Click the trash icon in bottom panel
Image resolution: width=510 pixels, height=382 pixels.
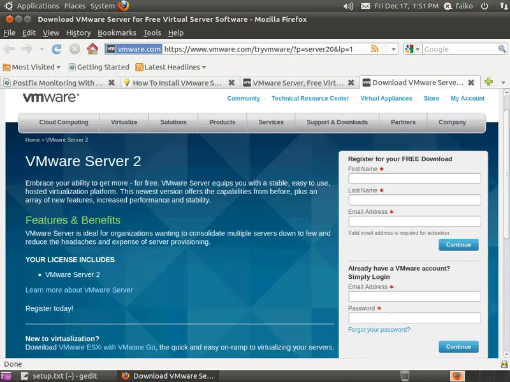point(405,376)
